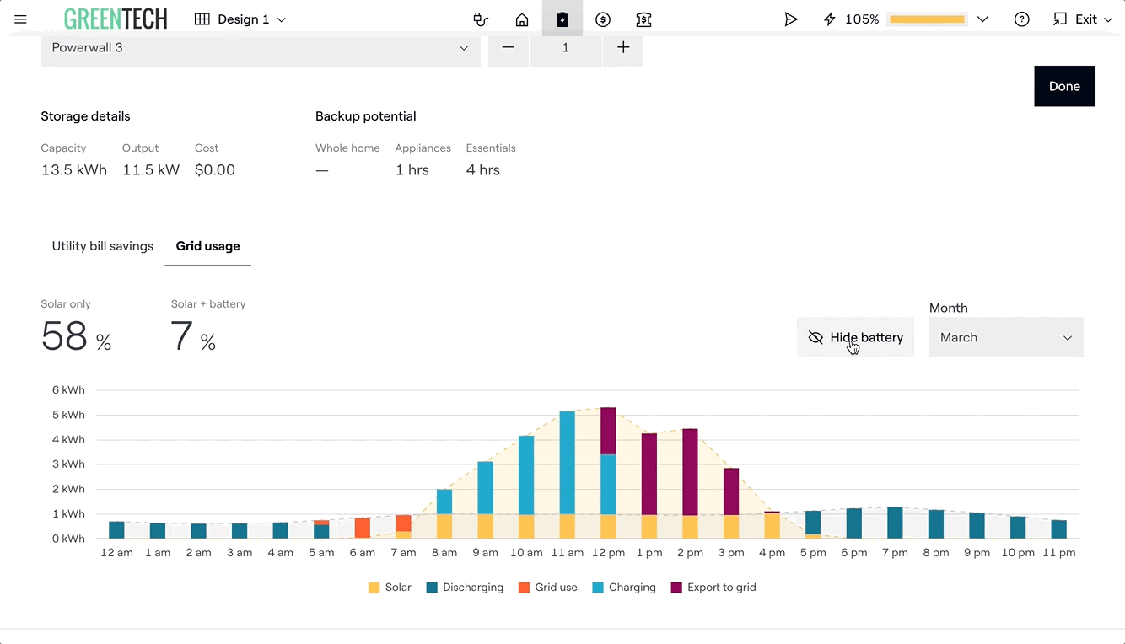Open the Powerwall 3 battery selector
The height and width of the screenshot is (644, 1125).
[260, 48]
